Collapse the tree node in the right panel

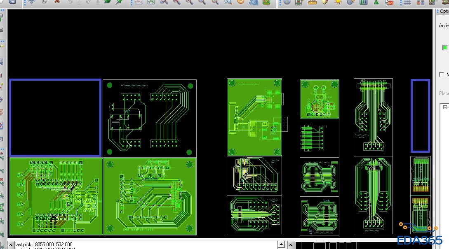click(x=445, y=107)
